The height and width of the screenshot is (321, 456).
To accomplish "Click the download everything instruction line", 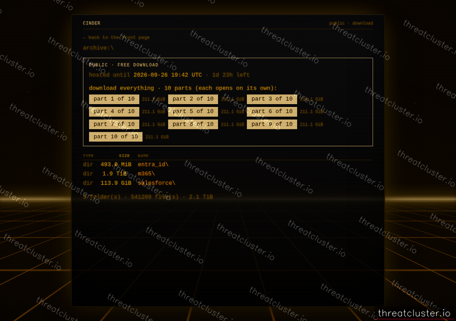I will click(183, 88).
